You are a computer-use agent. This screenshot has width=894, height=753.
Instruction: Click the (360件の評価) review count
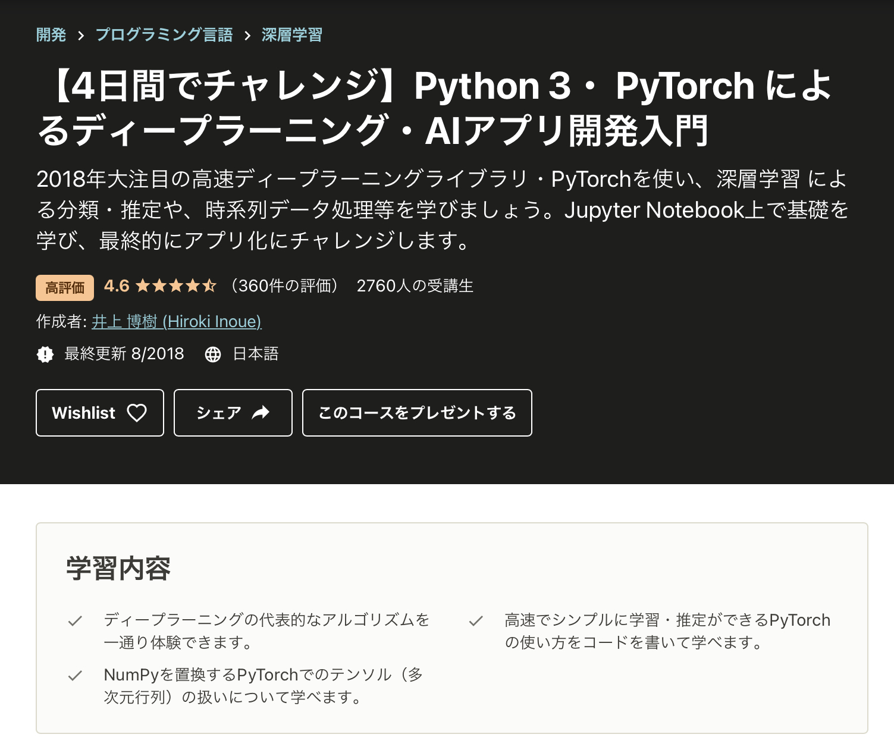coord(284,286)
